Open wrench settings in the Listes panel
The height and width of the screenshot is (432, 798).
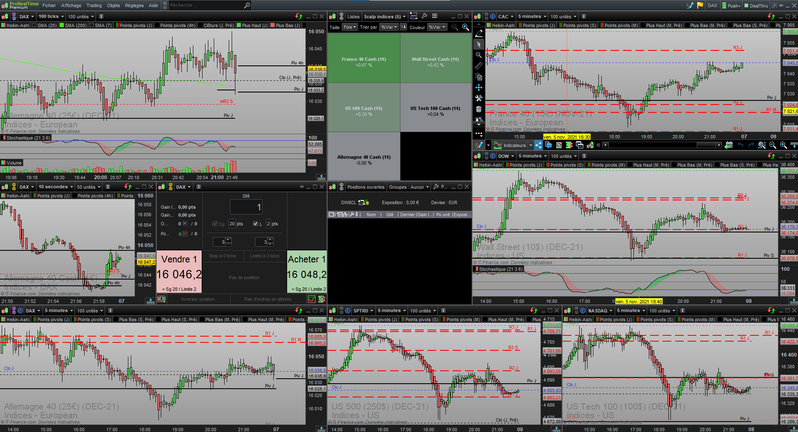tap(424, 16)
